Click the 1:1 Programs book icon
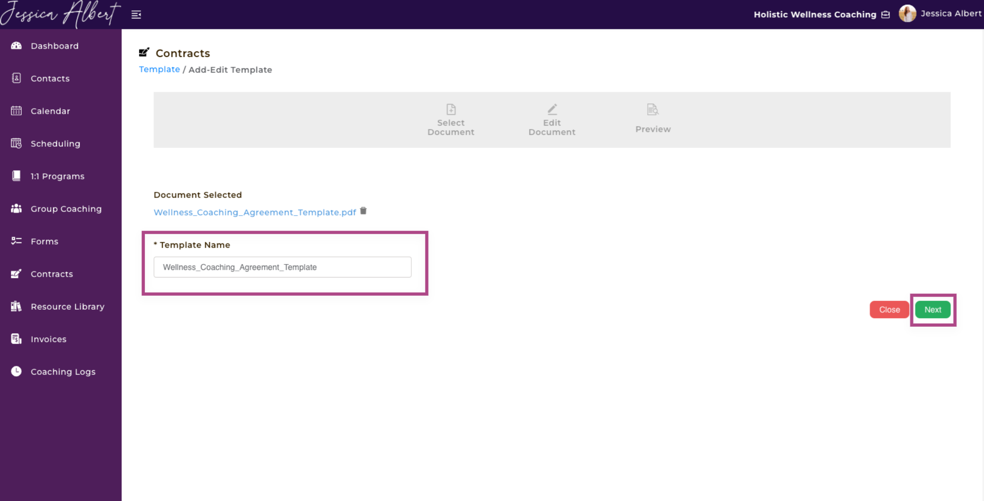Screen dimensions: 984x501 [16, 176]
